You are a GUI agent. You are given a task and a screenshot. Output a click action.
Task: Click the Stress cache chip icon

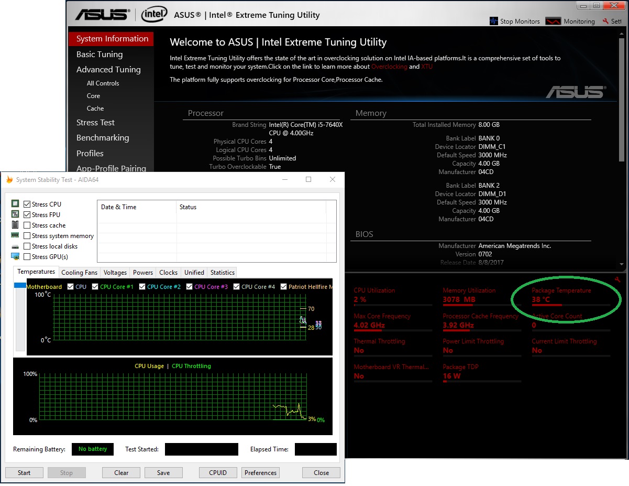click(x=15, y=225)
